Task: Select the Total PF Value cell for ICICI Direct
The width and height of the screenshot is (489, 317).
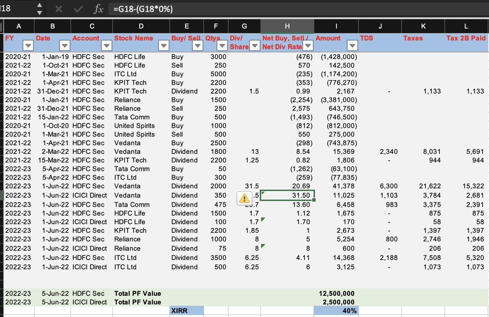Action: click(141, 302)
